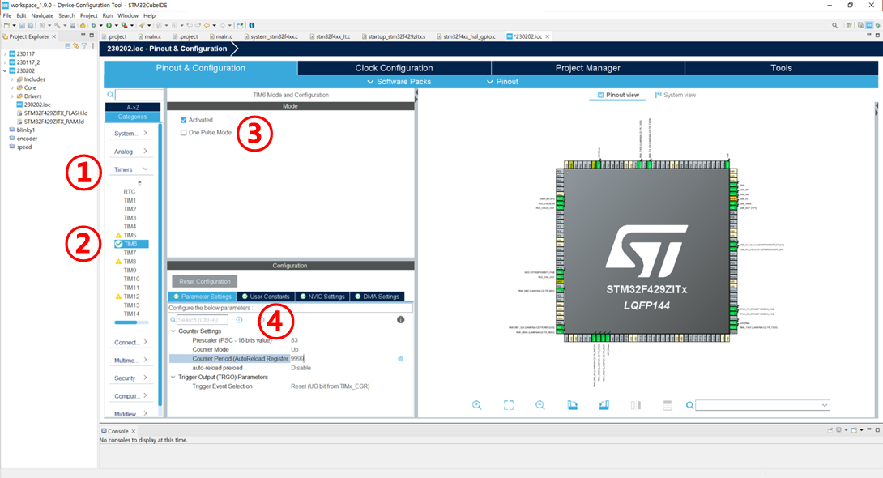Click the timers list horizontal scrollbar
The image size is (883, 478).
126,322
